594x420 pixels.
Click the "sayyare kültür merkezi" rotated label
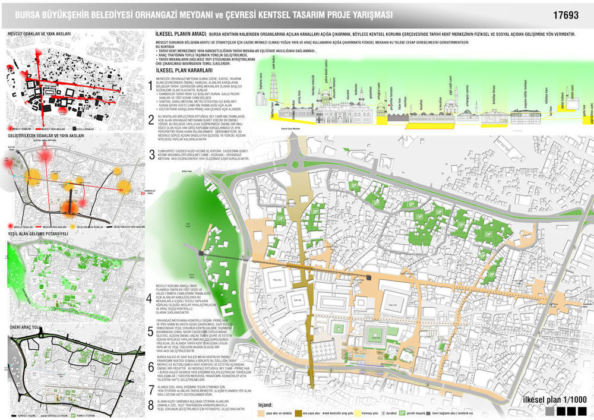coord(526,93)
